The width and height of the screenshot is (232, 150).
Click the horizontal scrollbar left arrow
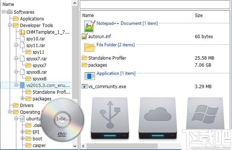(83, 146)
